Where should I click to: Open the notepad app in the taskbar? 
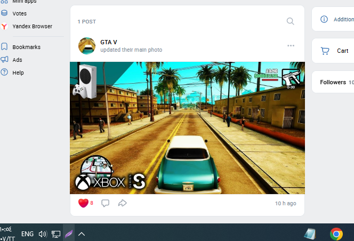coord(310,234)
